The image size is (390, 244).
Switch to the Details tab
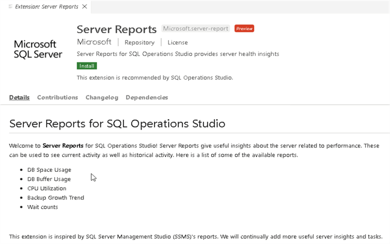click(x=19, y=98)
